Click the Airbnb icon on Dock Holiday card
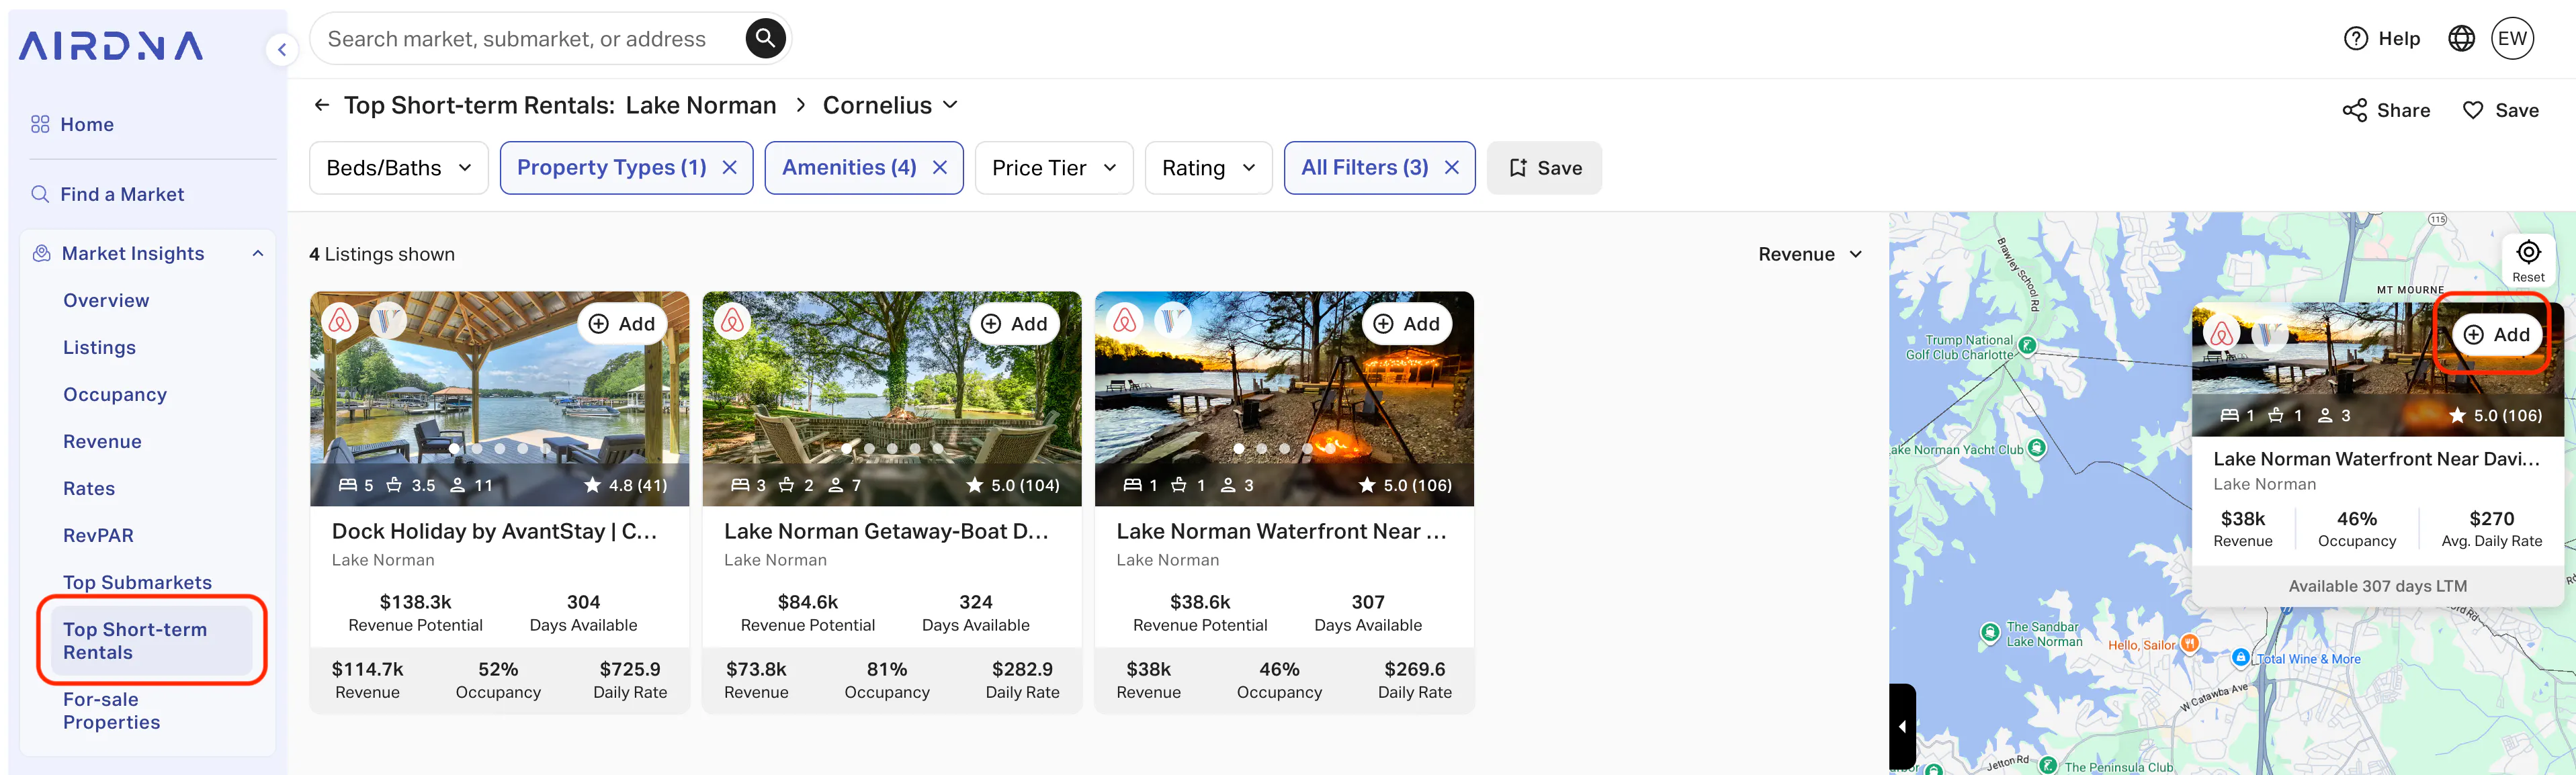Screen dimensions: 2576x775 (340, 321)
